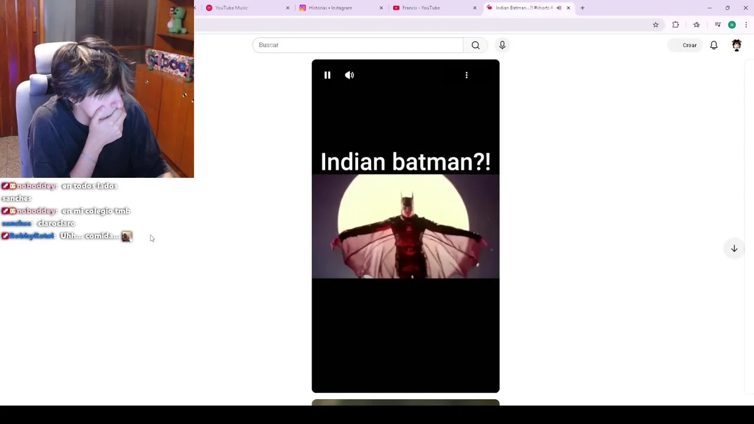754x424 pixels.
Task: Minimize the browser window
Action: click(709, 8)
